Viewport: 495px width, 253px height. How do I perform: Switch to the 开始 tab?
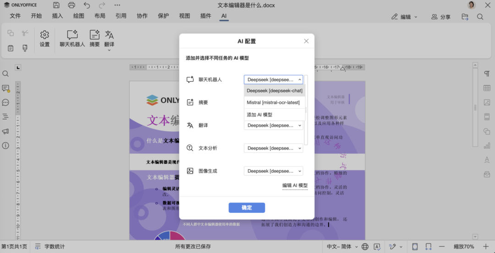pyautogui.click(x=36, y=16)
